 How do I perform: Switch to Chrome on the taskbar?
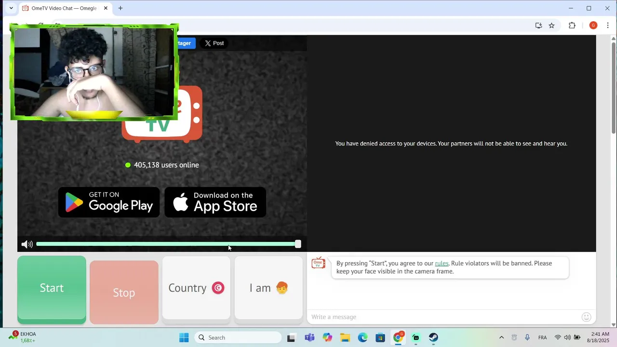(398, 337)
